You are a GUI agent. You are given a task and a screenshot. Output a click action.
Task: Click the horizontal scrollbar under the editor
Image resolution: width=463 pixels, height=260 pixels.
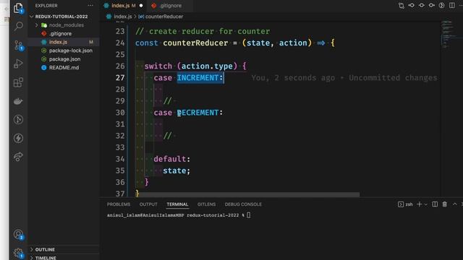(x=250, y=195)
